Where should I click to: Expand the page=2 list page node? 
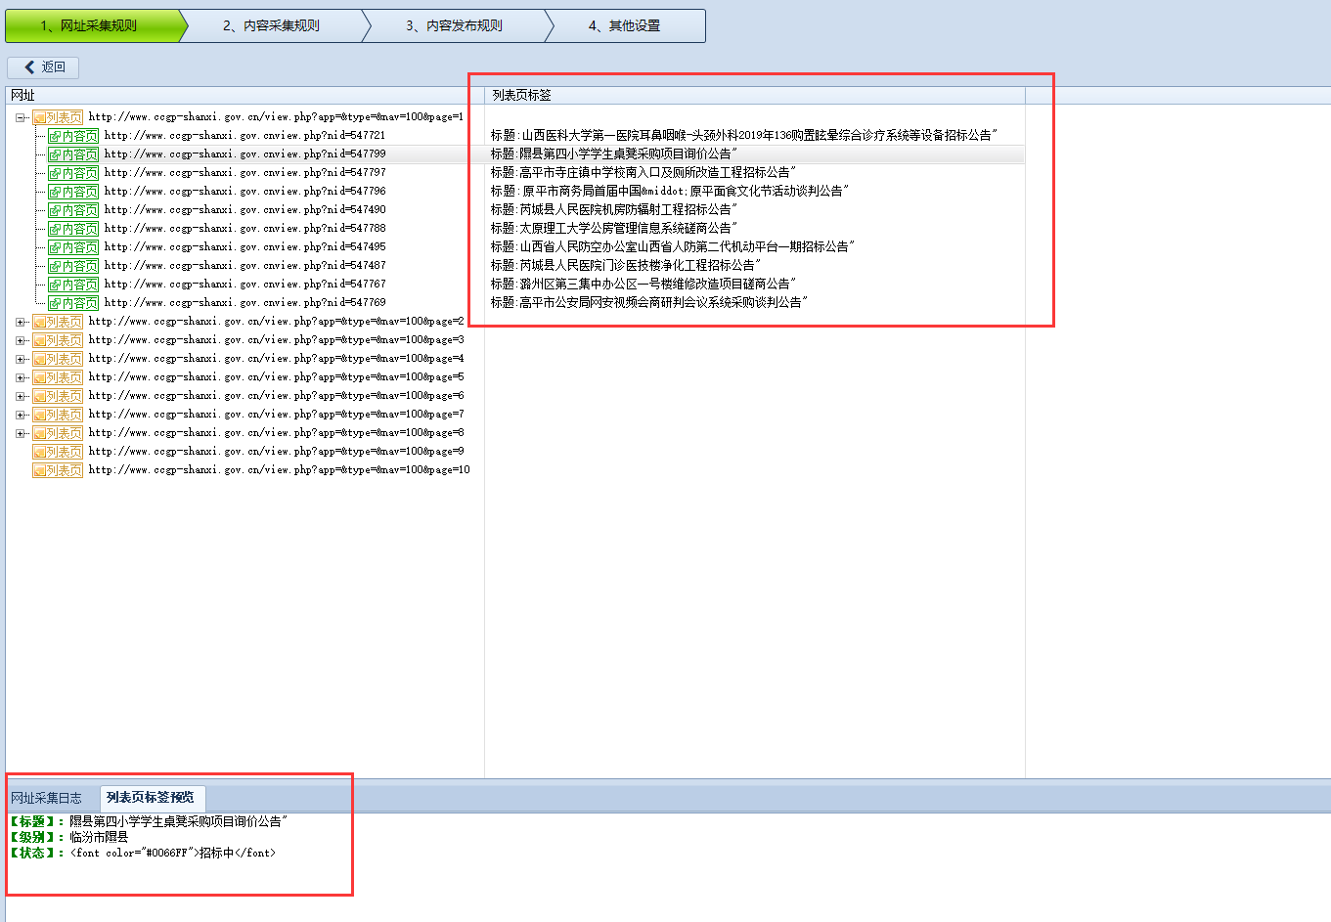(21, 322)
